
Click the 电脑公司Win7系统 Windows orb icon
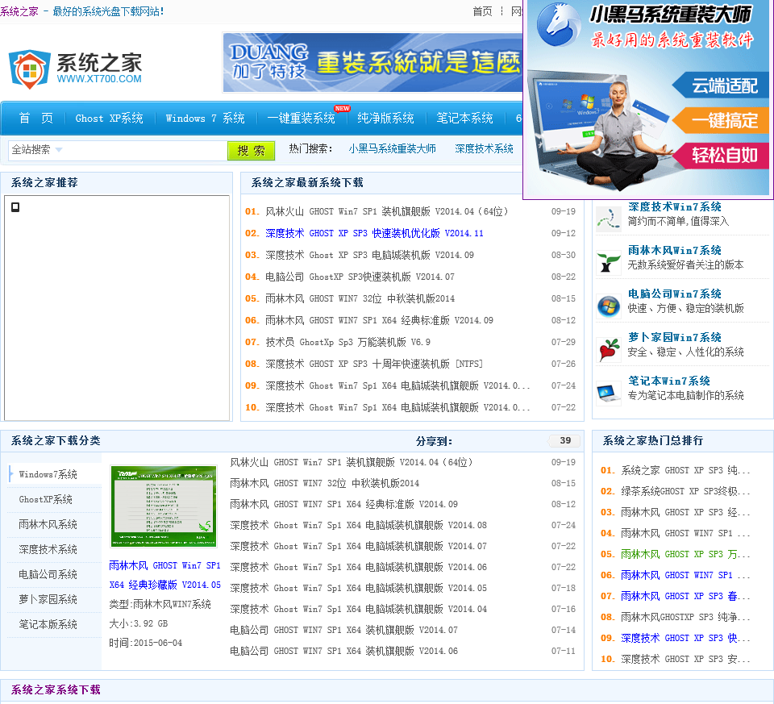tap(608, 306)
